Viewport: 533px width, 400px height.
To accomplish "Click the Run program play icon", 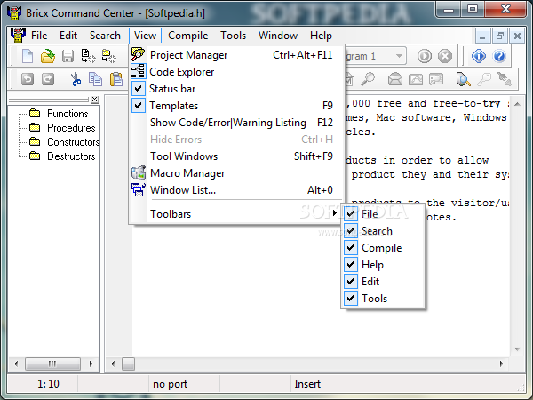I will tap(425, 56).
